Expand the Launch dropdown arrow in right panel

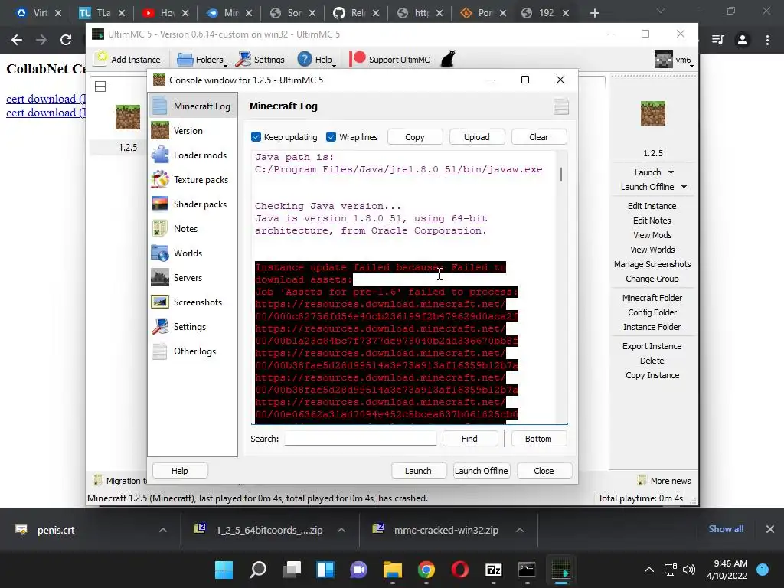[x=671, y=172]
